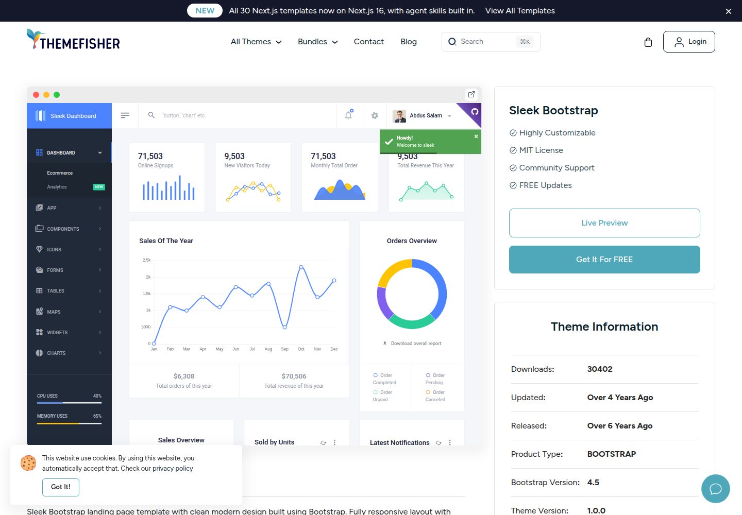Expand the App sidebar section
Screen dimensions: 742x515
[69, 208]
